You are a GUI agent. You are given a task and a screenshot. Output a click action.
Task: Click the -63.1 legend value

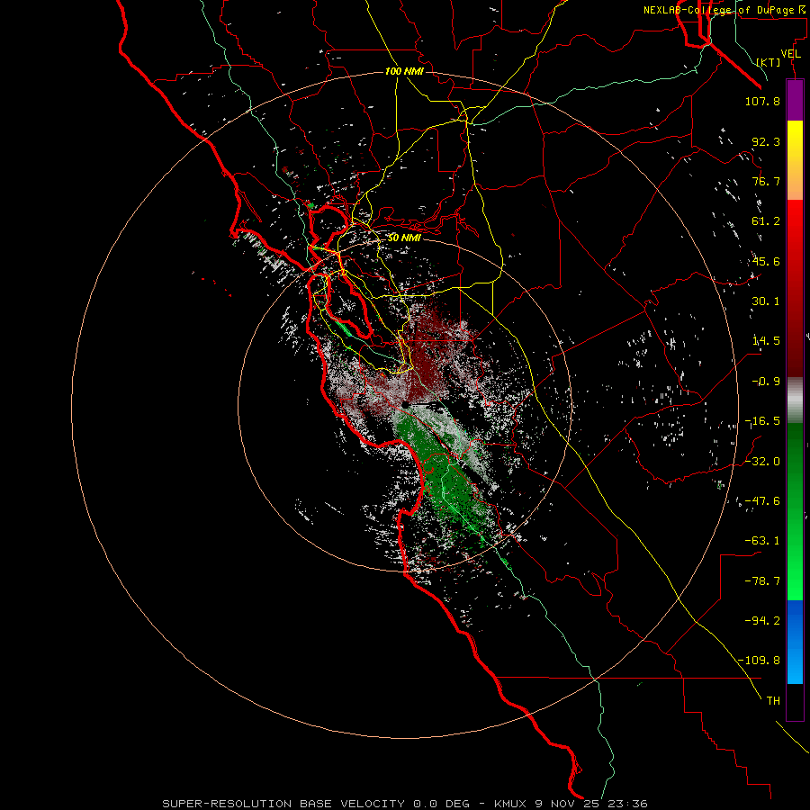(762, 541)
